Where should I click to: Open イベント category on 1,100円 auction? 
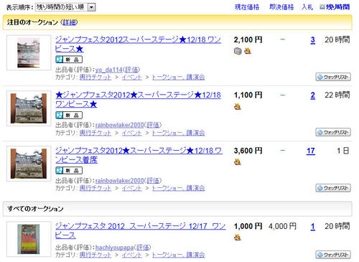pos(132,133)
